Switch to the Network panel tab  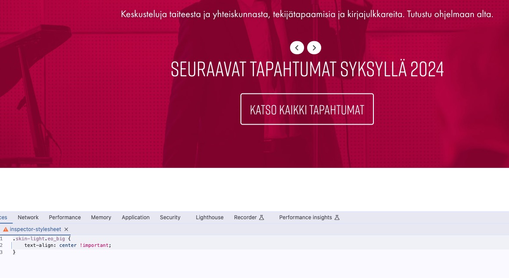coord(28,217)
